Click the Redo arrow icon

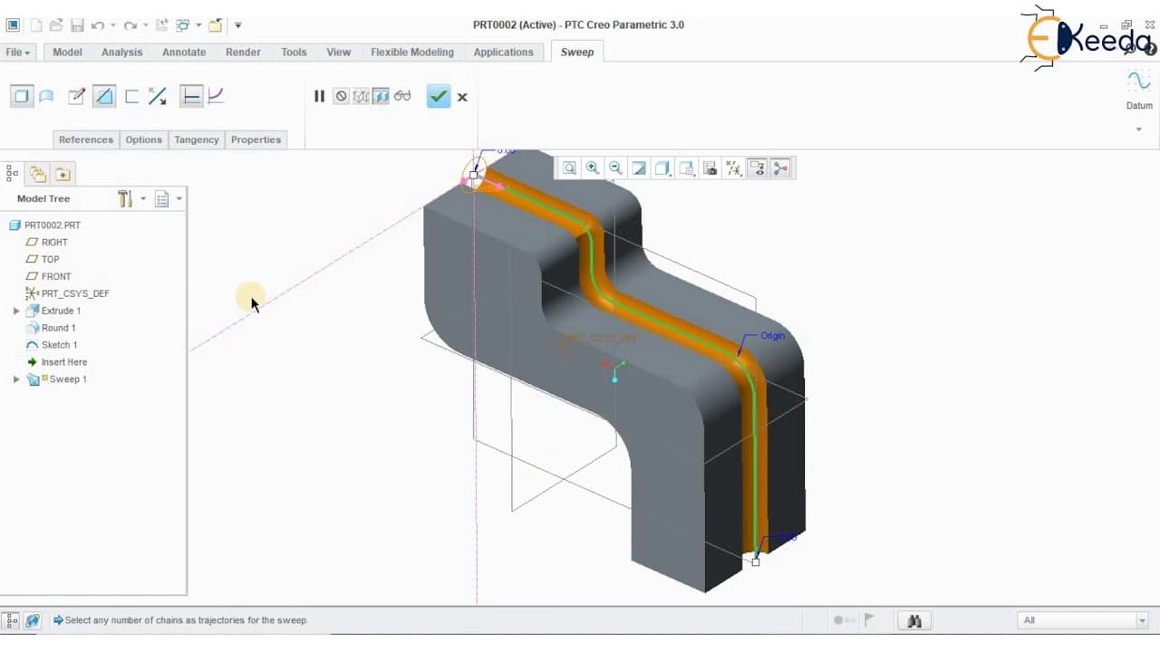click(x=130, y=25)
